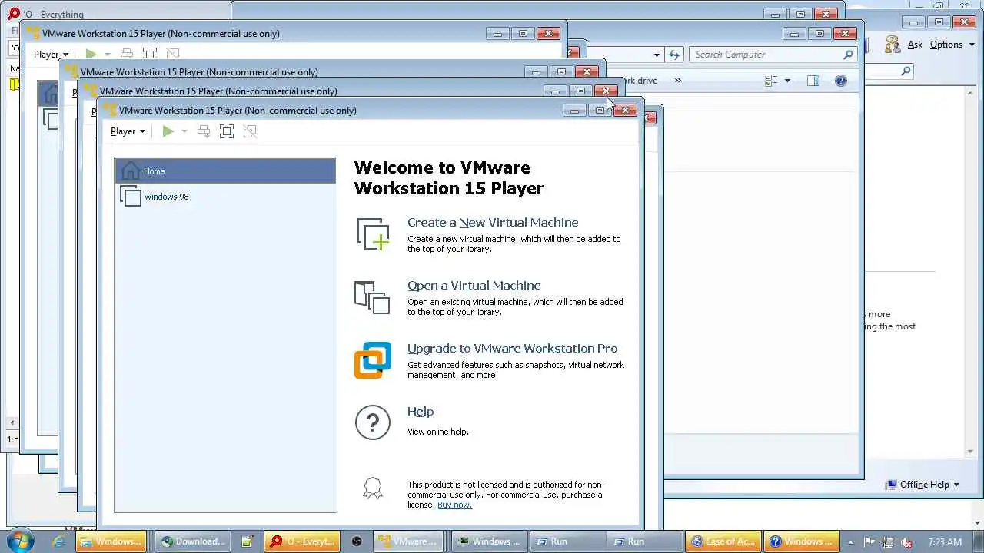
Task: Click the Create a New Virtual Machine icon
Action: tap(373, 234)
